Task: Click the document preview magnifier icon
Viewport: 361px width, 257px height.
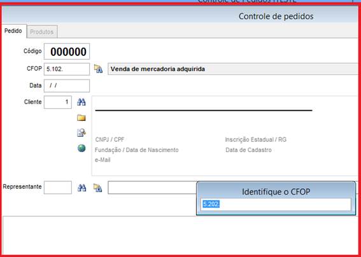Action: pos(81,133)
